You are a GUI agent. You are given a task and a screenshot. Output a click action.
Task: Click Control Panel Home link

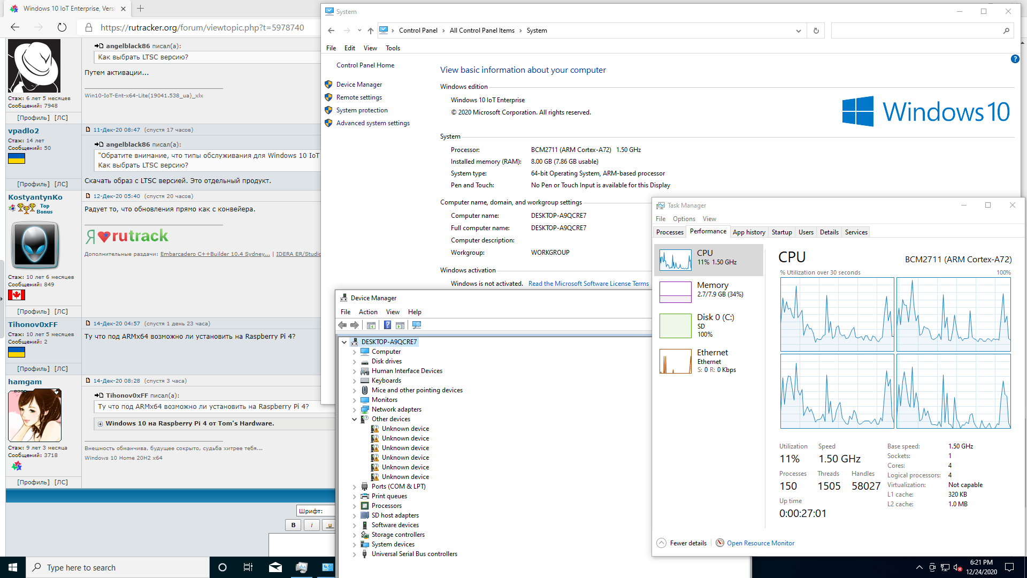365,65
